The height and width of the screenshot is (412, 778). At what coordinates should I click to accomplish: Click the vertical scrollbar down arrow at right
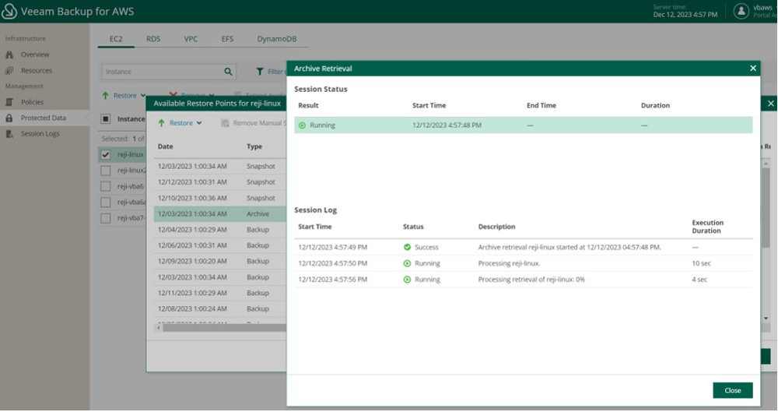[x=766, y=318]
